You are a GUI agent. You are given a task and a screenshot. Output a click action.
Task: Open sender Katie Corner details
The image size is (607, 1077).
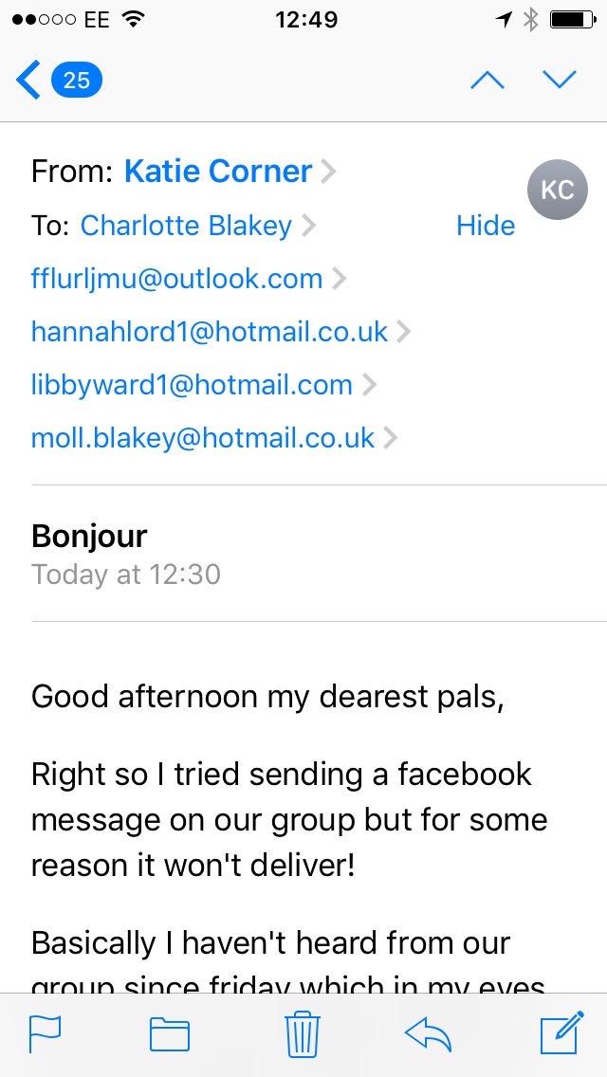[x=218, y=171]
